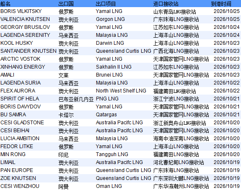This screenshot has height=190, width=241.
Task: Click the 出口项目 column header
Action: pyautogui.click(x=106, y=4)
